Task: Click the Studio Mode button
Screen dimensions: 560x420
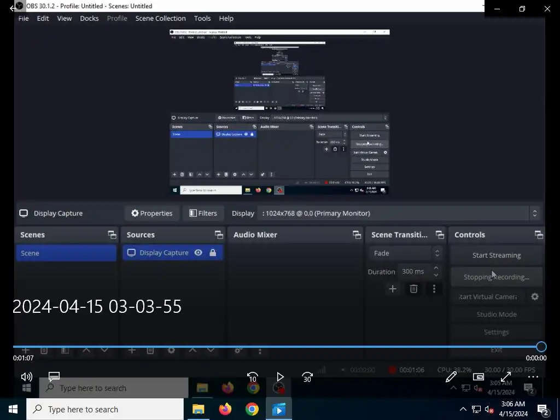Action: (x=497, y=314)
